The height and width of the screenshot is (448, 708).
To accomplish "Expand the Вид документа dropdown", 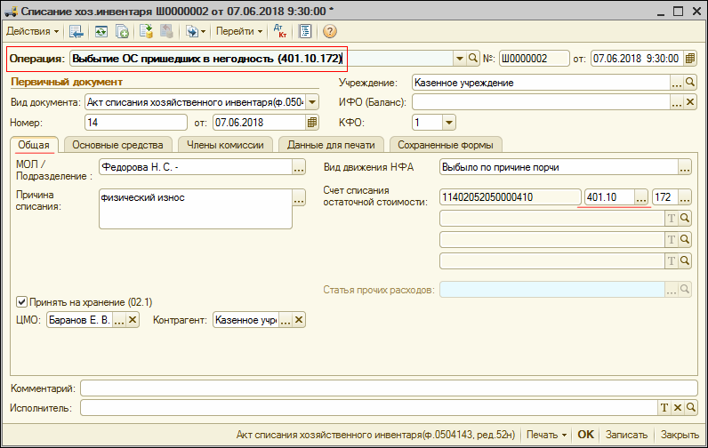I will point(312,102).
